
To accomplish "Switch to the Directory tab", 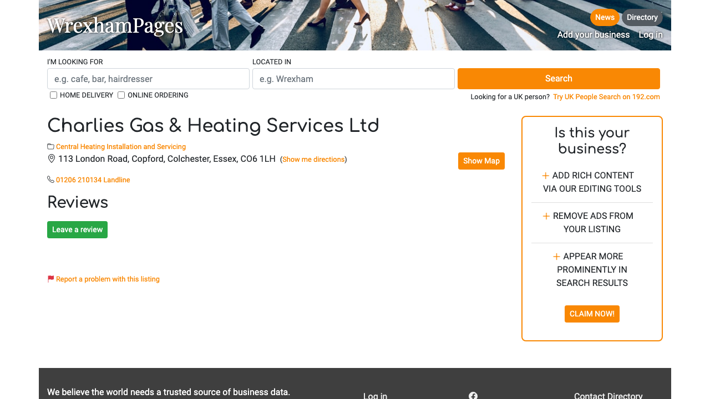I will tap(642, 17).
